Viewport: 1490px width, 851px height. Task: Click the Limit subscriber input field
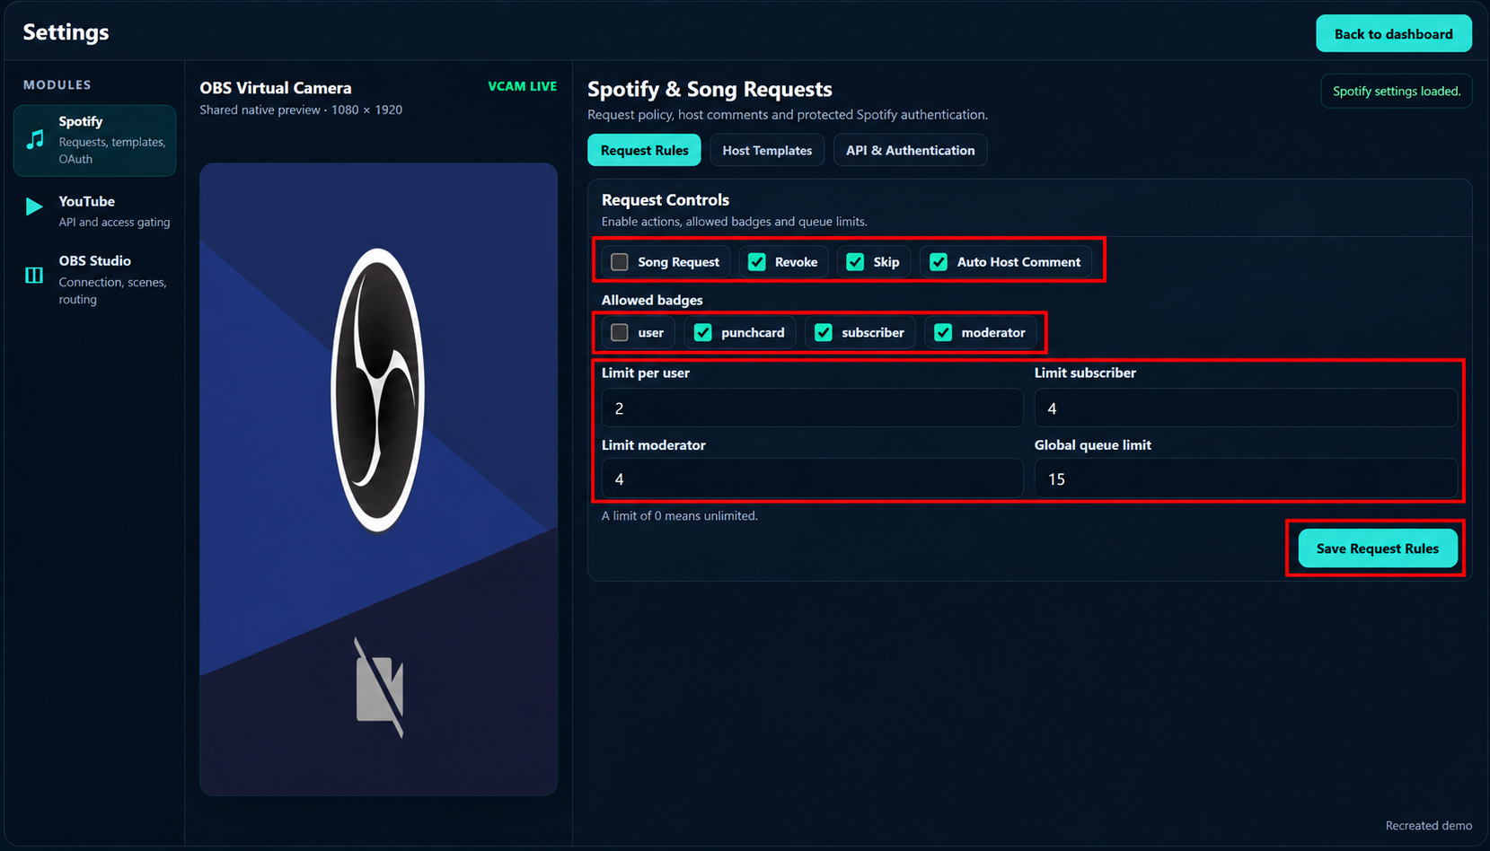[1246, 408]
